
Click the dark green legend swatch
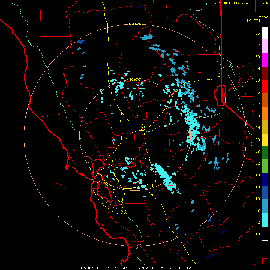[265, 153]
